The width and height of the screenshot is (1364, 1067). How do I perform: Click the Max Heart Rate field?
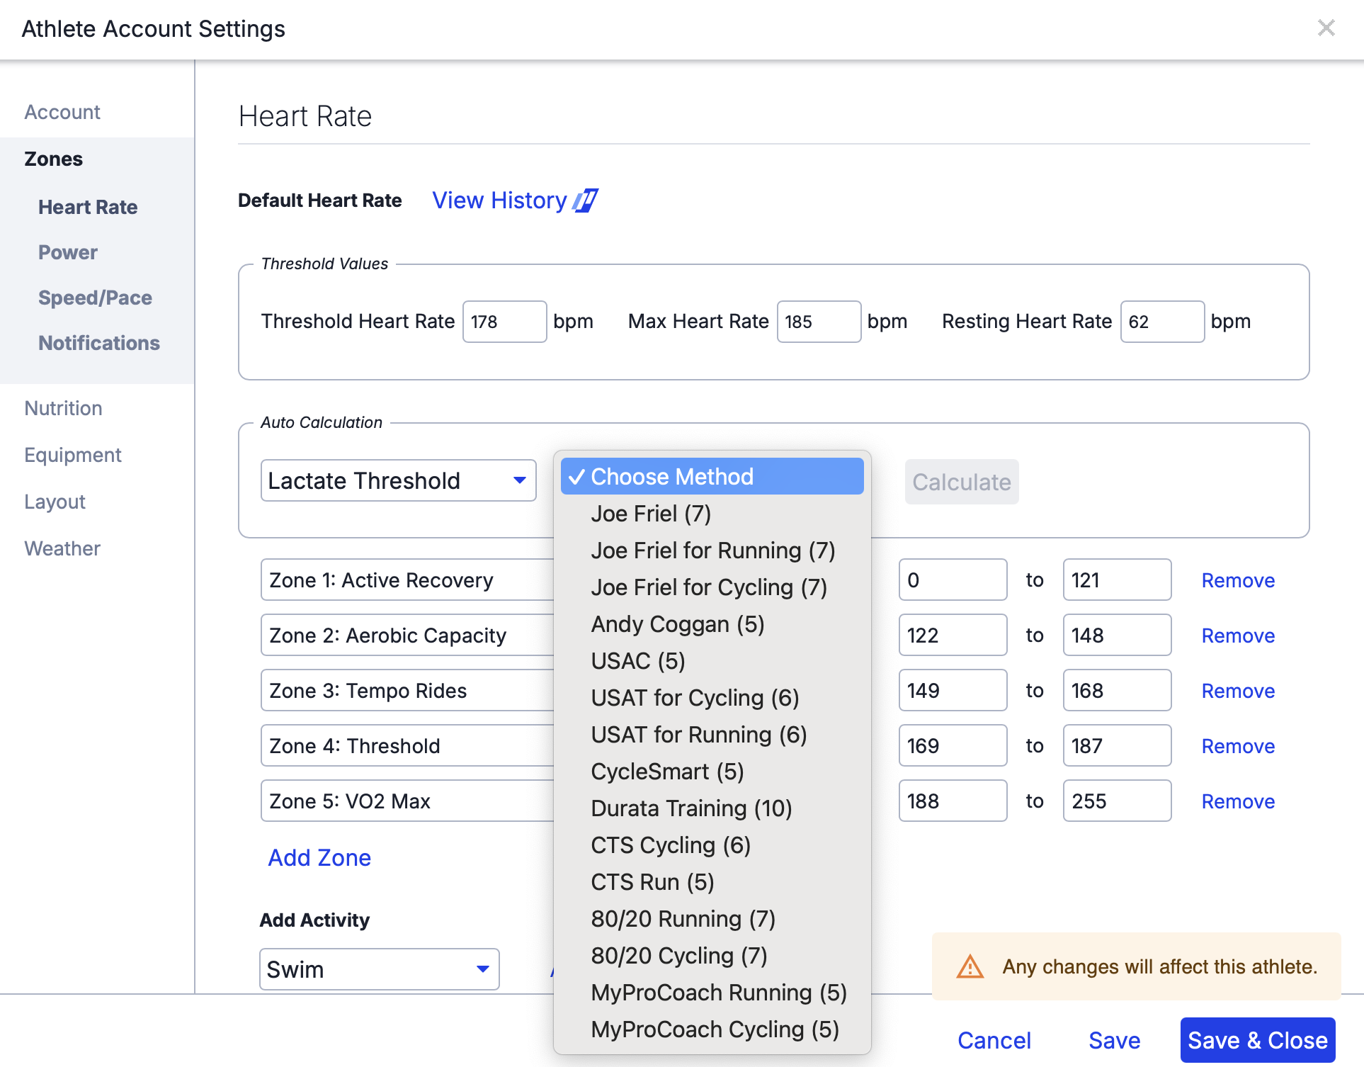[819, 322]
